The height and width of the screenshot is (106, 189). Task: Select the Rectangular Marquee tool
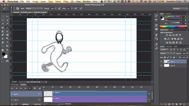click(x=3, y=16)
